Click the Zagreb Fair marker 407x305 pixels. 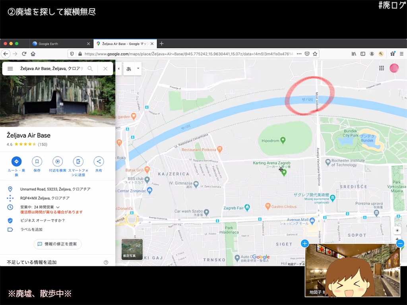[247, 207]
